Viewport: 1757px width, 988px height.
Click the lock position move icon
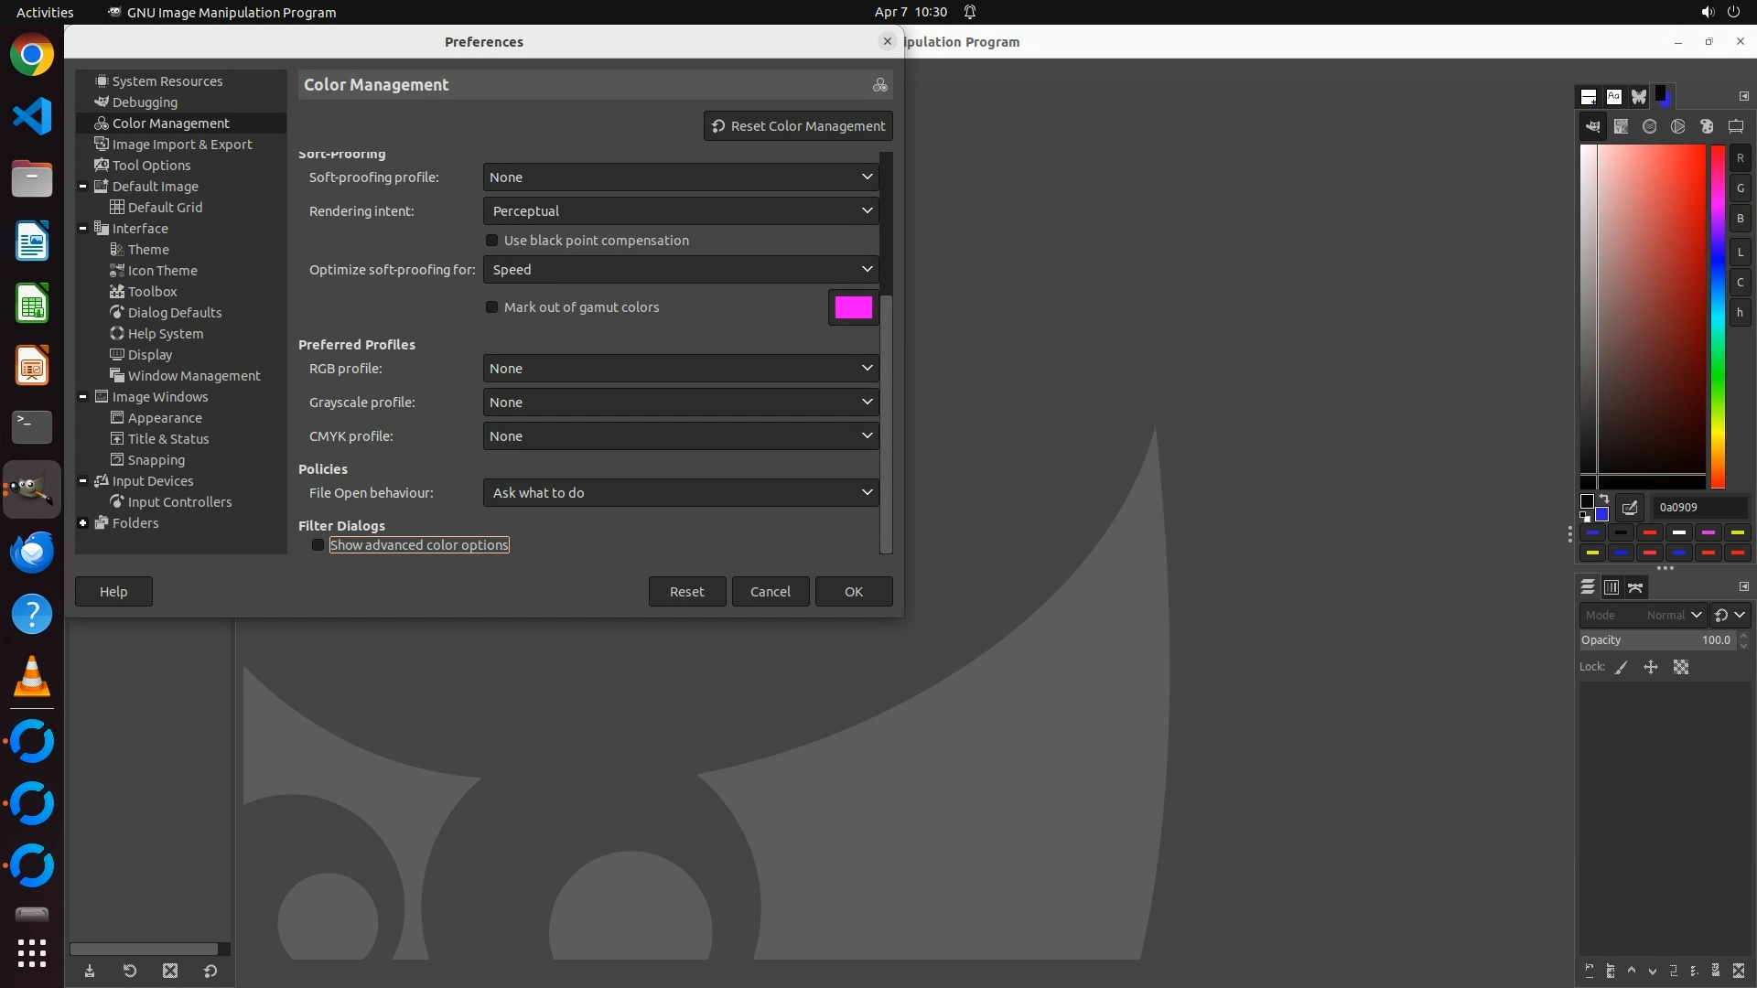tap(1651, 668)
